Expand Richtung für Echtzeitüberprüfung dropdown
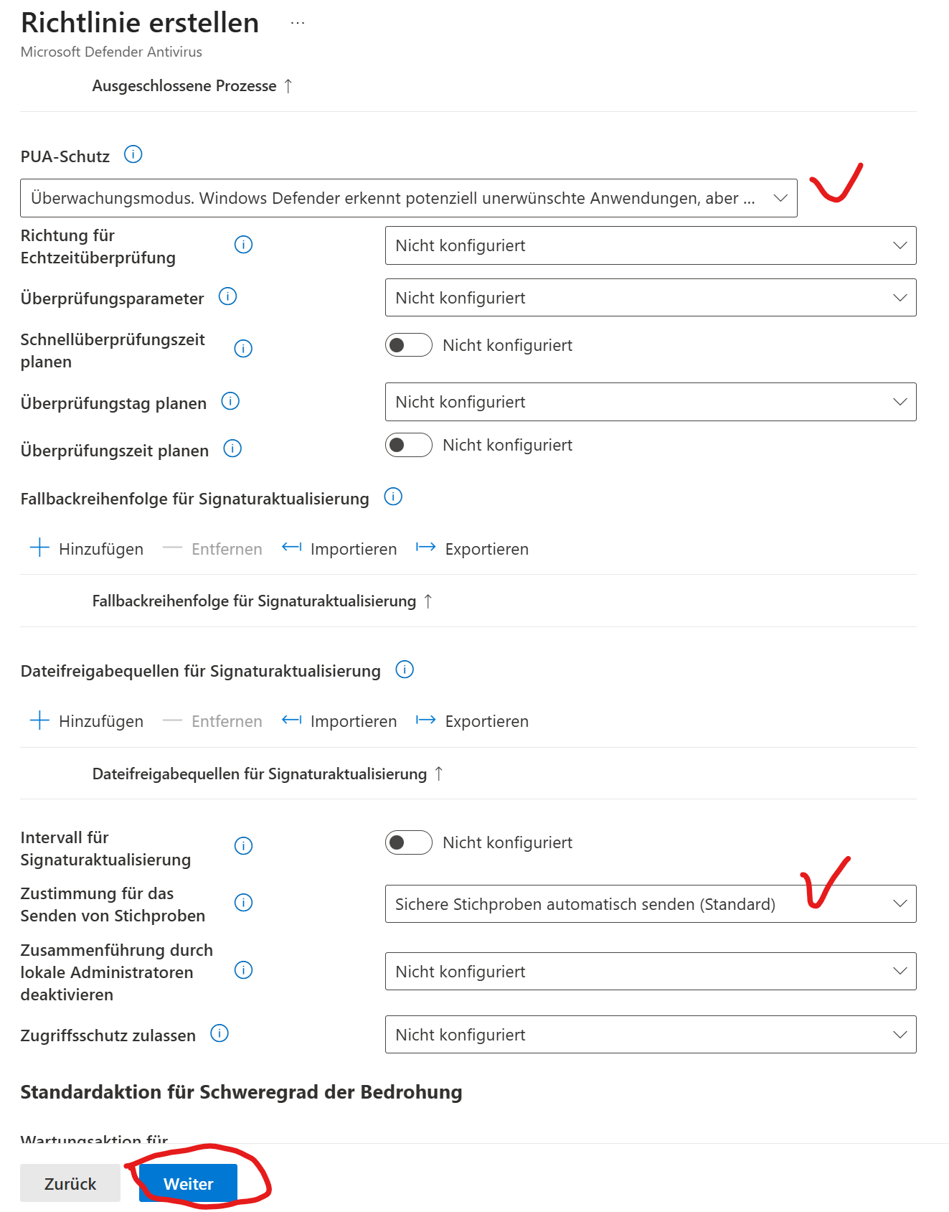Image resolution: width=949 pixels, height=1212 pixels. coord(650,245)
